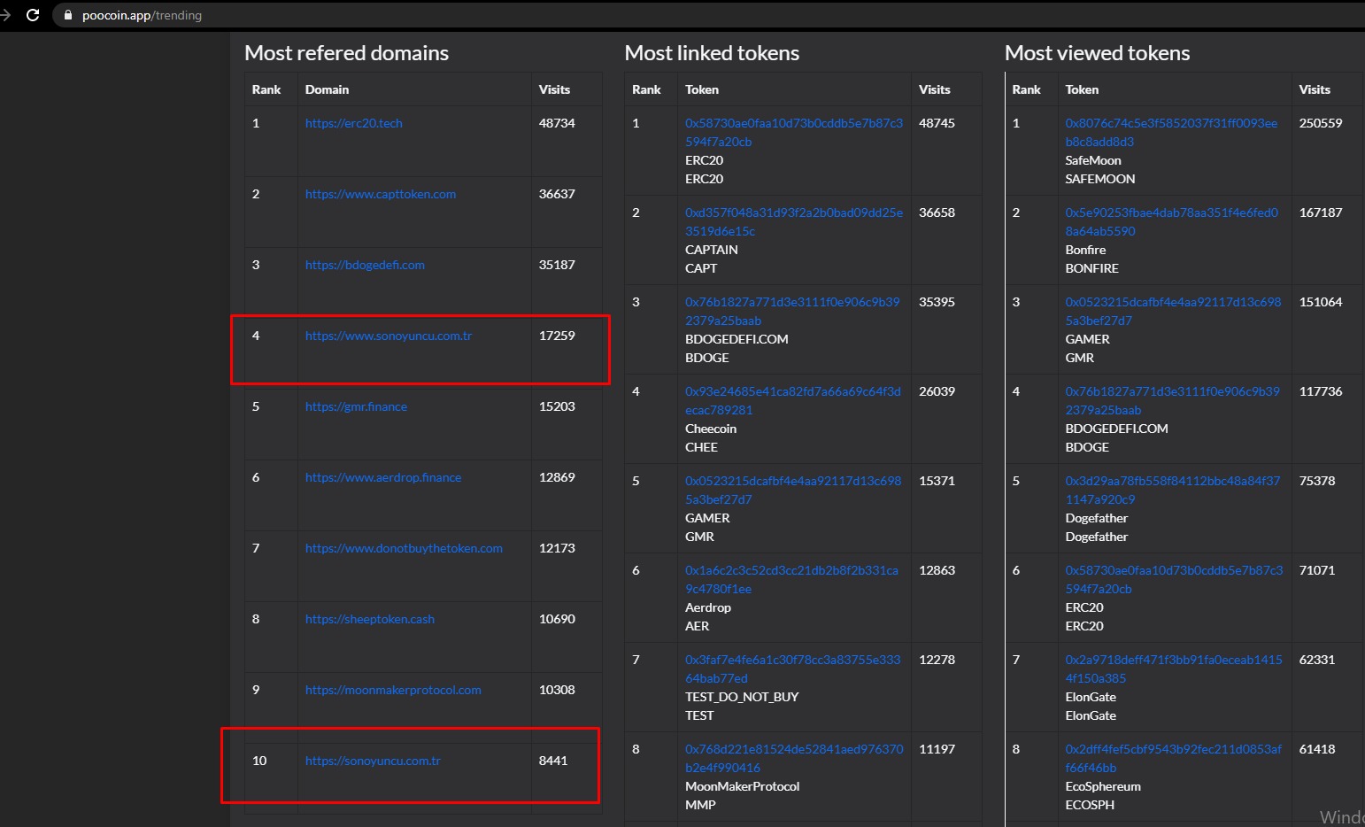Select visits value 61418 for EcoSphereum
The height and width of the screenshot is (827, 1365).
point(1316,749)
